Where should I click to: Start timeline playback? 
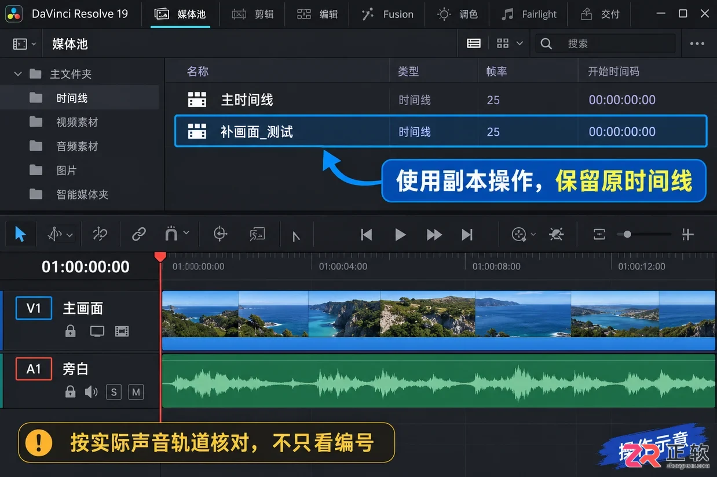pos(400,234)
